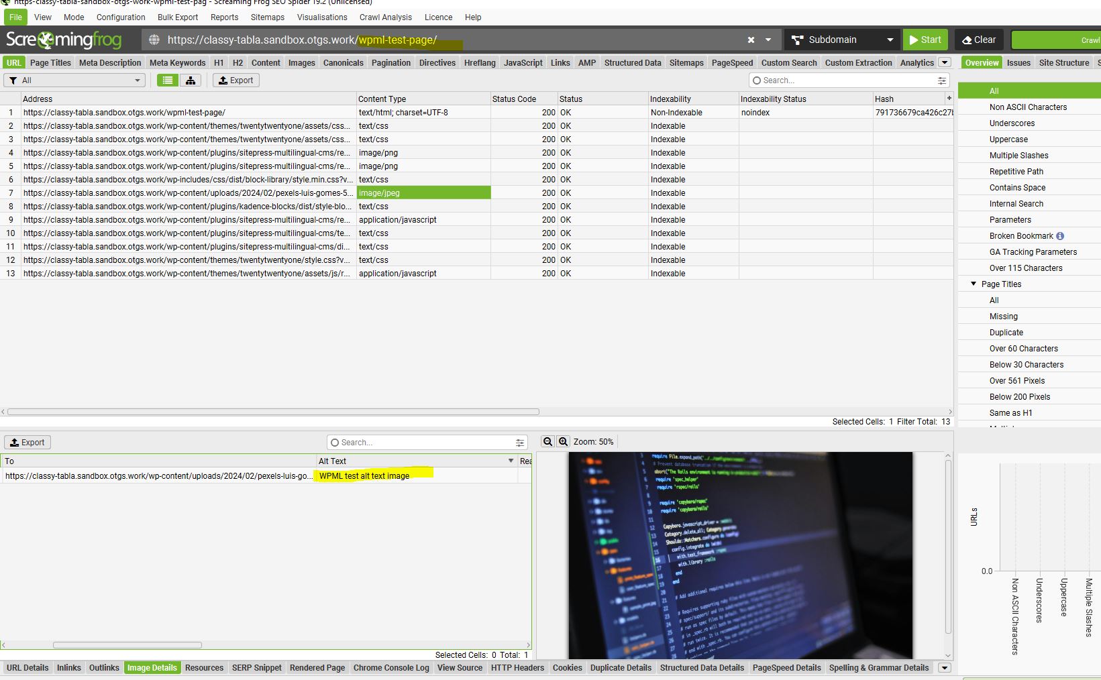
Task: Add a column with the plus icon
Action: (949, 99)
